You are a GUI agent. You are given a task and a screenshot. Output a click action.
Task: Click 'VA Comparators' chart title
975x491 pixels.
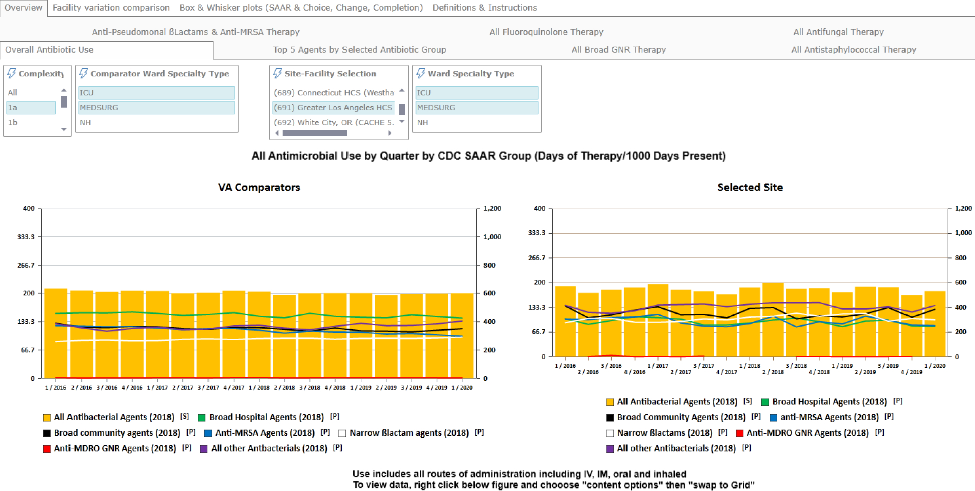click(x=259, y=187)
